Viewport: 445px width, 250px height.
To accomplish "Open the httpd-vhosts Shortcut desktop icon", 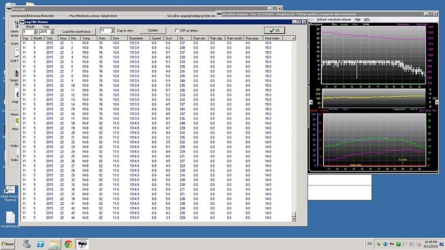I will [x=10, y=193].
